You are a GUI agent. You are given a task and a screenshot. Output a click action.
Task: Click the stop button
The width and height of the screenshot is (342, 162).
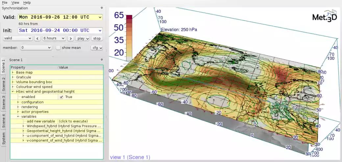pos(97,38)
